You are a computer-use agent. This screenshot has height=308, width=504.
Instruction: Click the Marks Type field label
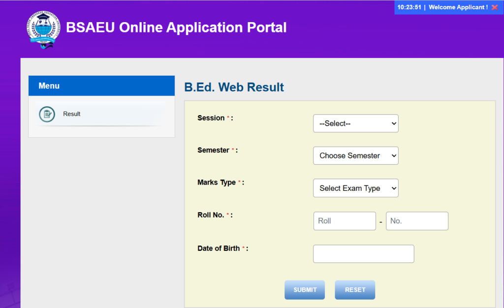pos(221,183)
